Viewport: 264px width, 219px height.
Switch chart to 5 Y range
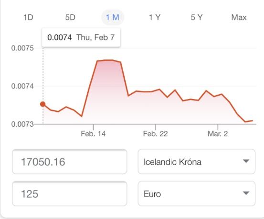pos(197,17)
